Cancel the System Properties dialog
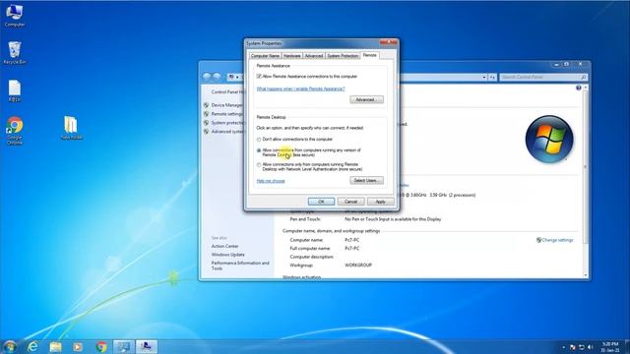 point(350,202)
